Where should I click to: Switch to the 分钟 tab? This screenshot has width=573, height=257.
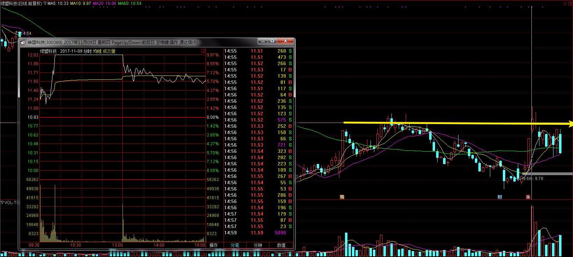point(258,245)
